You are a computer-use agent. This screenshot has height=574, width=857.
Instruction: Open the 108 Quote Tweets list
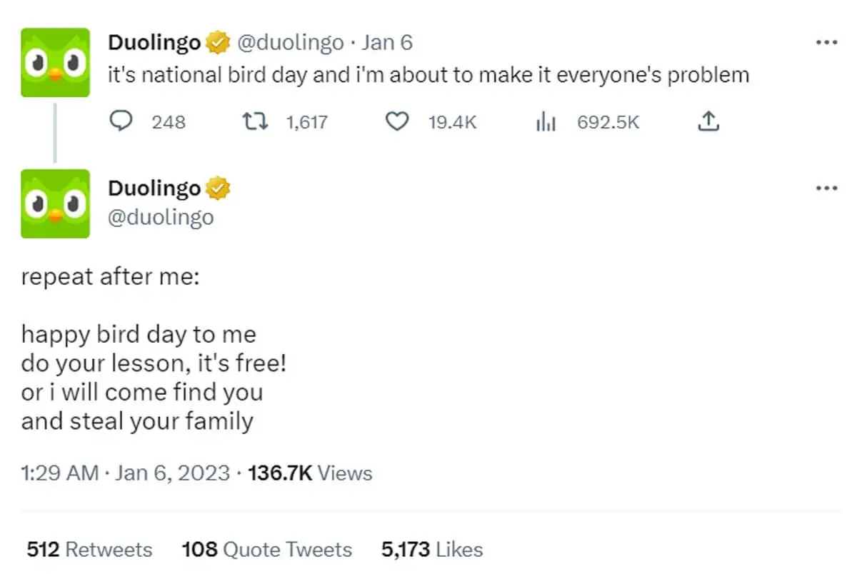(x=266, y=549)
